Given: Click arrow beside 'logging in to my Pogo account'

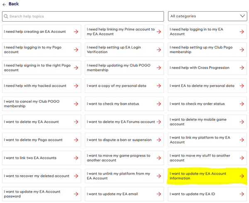Looking at the screenshot, I should click(x=76, y=50).
